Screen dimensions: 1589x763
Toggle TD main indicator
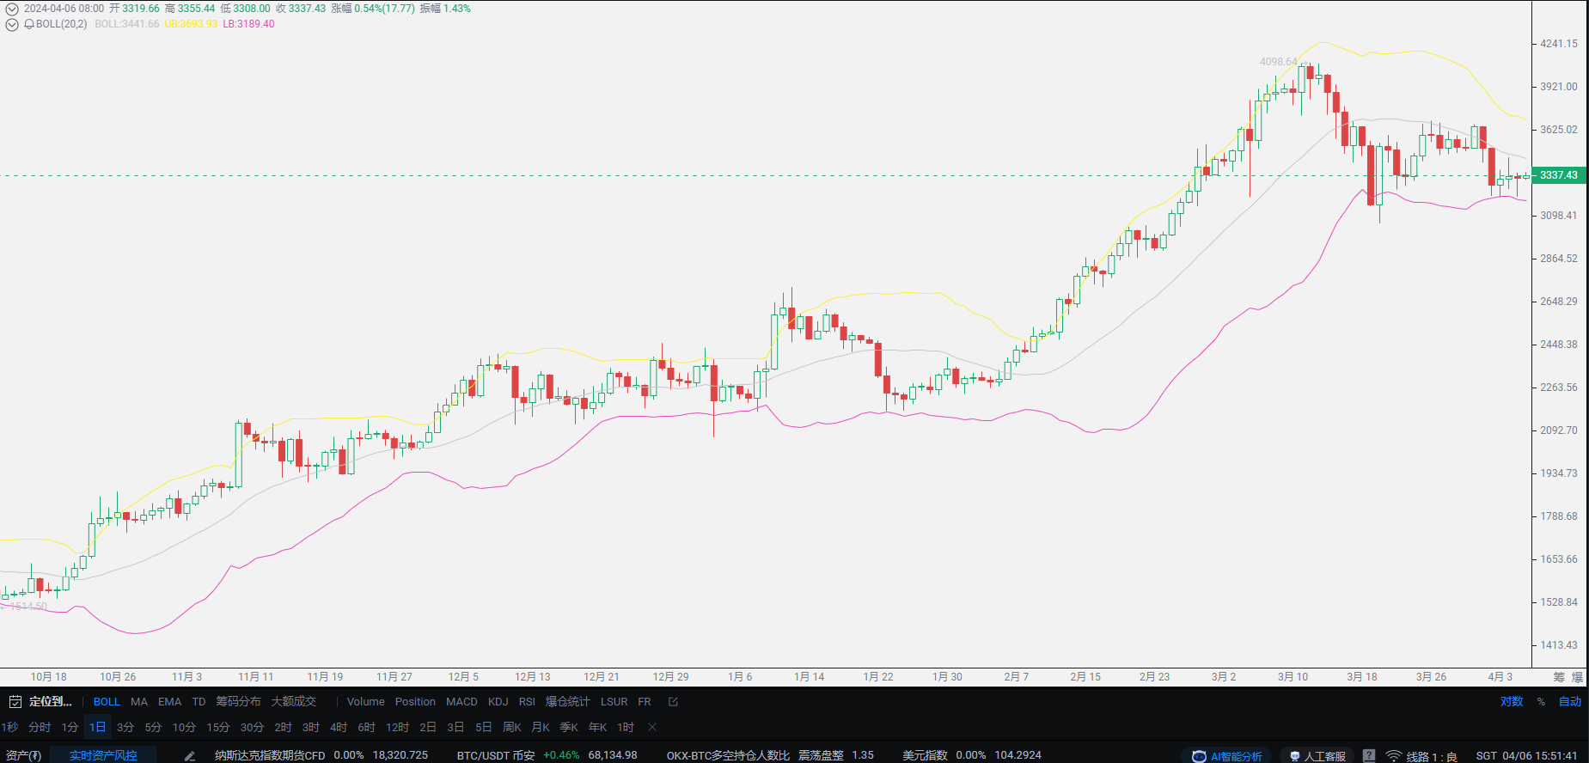199,702
